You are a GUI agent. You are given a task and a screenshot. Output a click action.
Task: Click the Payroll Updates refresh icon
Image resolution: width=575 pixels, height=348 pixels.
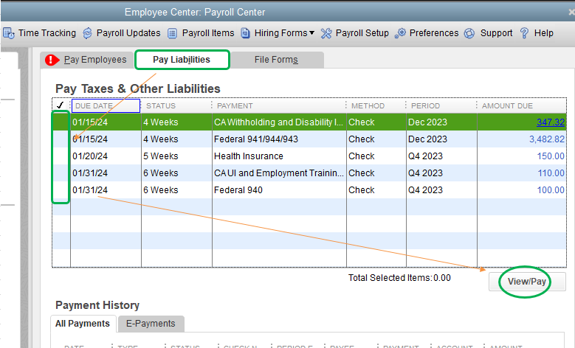click(x=87, y=33)
